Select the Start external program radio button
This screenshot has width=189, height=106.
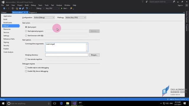click(x=26, y=31)
